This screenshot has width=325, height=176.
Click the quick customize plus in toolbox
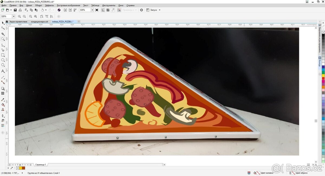click(3, 133)
